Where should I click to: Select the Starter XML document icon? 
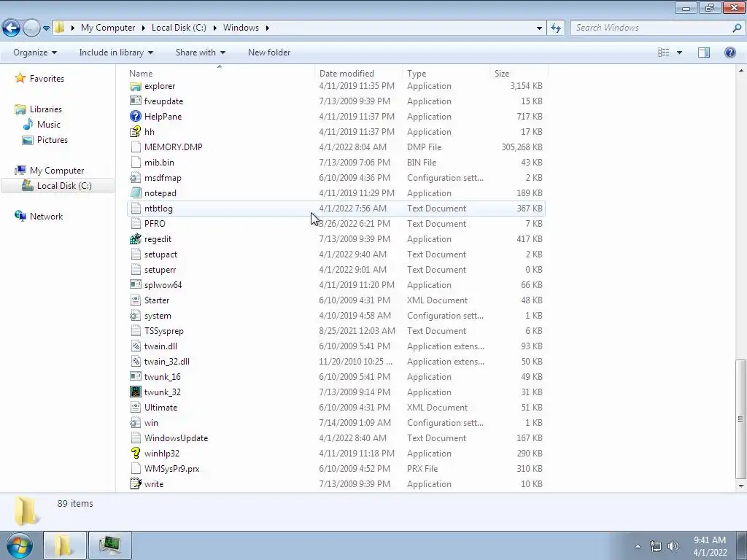tap(135, 300)
